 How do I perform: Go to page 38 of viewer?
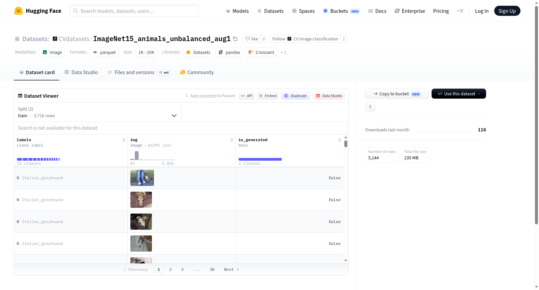click(212, 269)
